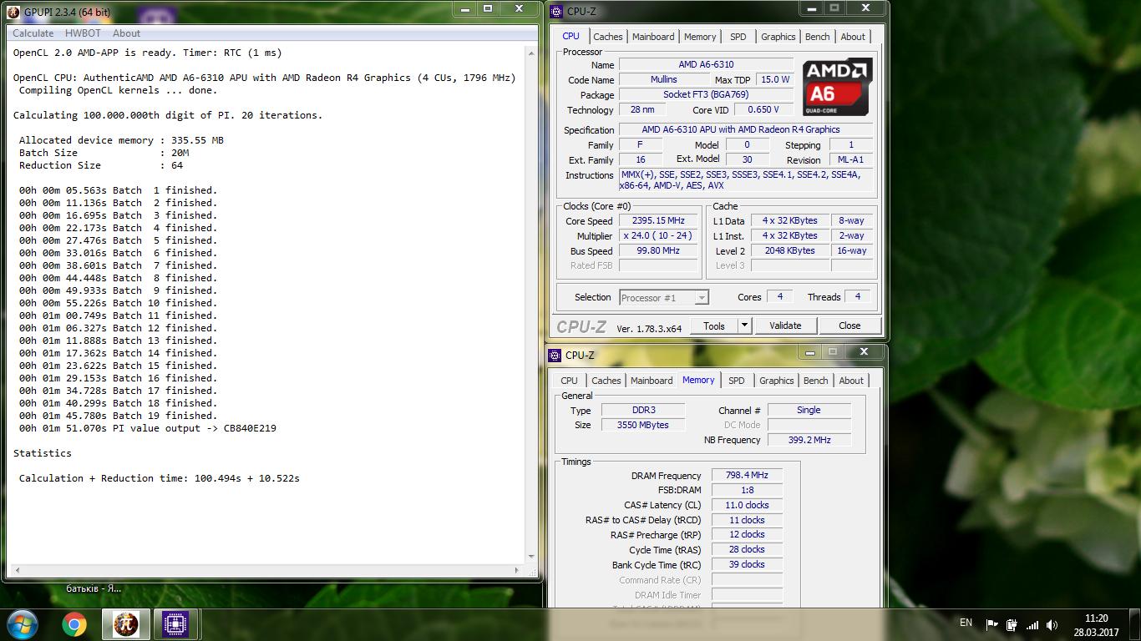Select the Bench tab in upper CPU-Z
Screen dimensions: 1141x641
click(818, 37)
